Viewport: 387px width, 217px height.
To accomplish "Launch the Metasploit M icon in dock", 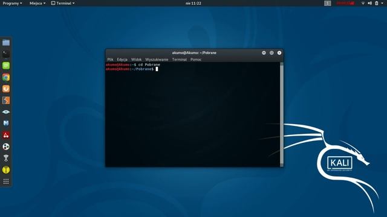I will (6, 123).
